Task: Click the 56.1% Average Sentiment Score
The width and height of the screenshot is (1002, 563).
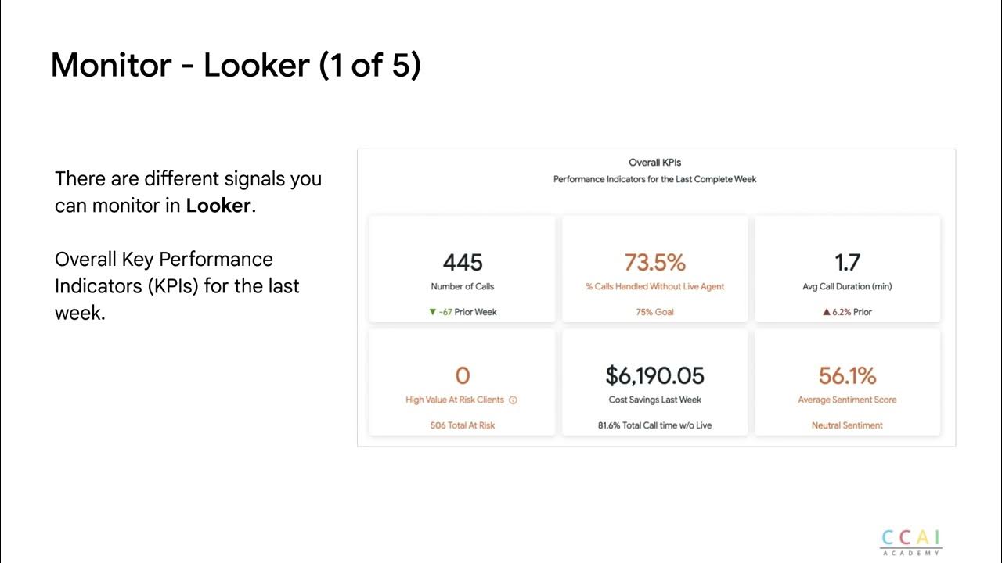Action: tap(847, 375)
